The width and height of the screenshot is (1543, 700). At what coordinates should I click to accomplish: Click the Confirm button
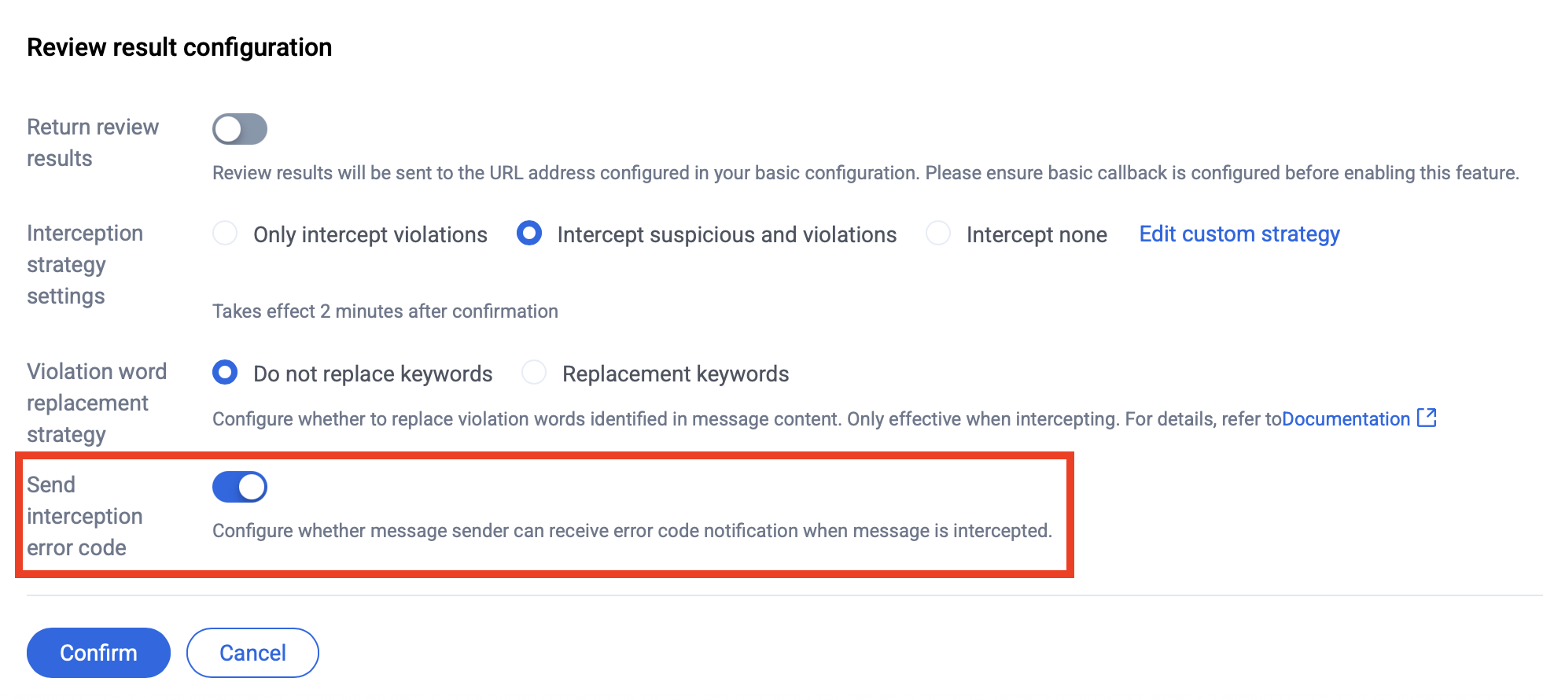click(98, 653)
